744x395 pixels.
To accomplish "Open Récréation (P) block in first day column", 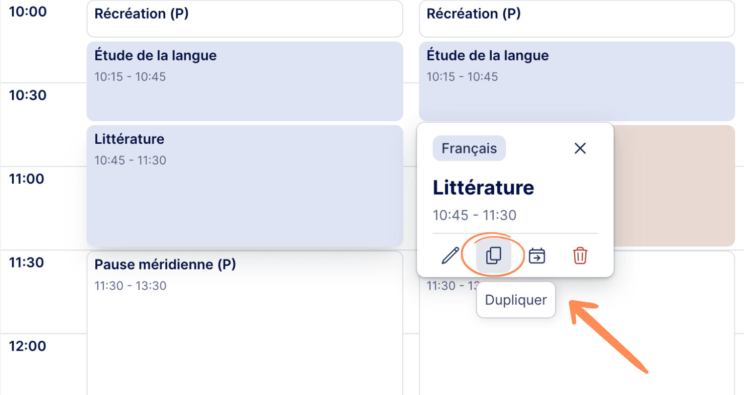I will 245,19.
